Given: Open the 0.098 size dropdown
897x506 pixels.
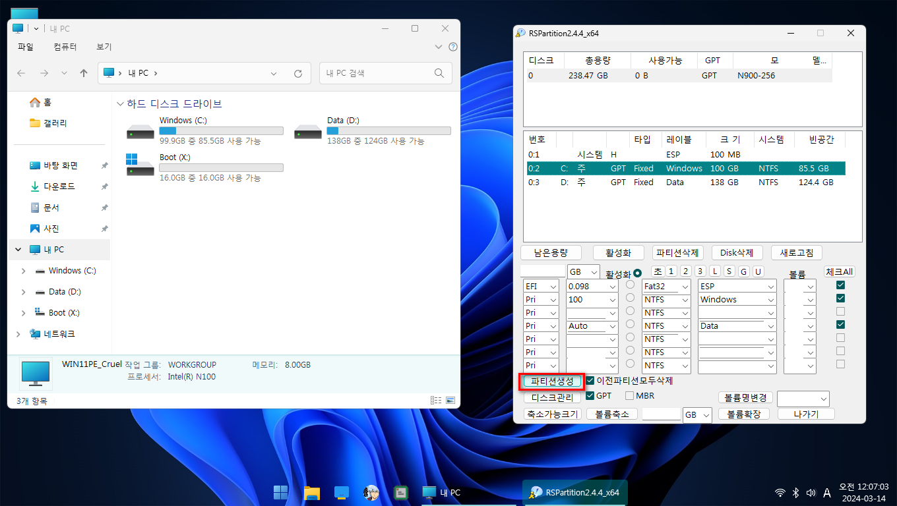Looking at the screenshot, I should tap(612, 287).
